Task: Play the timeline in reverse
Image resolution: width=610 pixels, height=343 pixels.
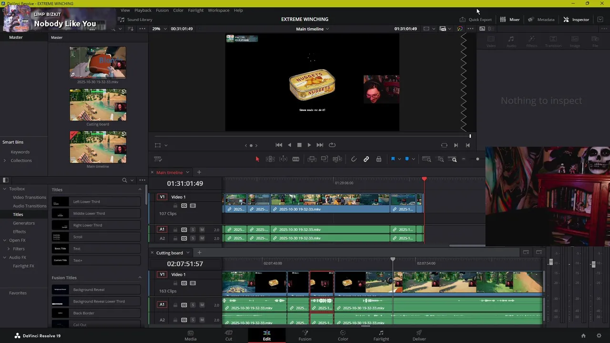Action: (289, 145)
